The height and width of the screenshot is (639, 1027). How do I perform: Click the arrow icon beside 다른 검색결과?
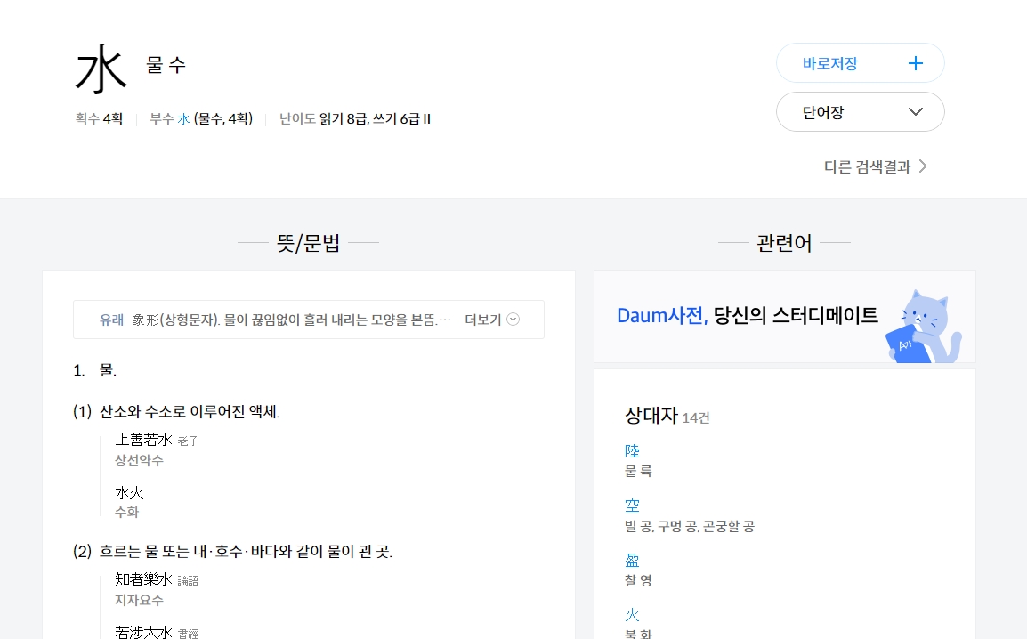926,166
